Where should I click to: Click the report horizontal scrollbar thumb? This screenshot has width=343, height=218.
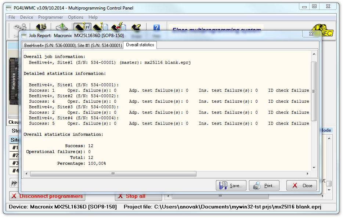tap(113, 174)
